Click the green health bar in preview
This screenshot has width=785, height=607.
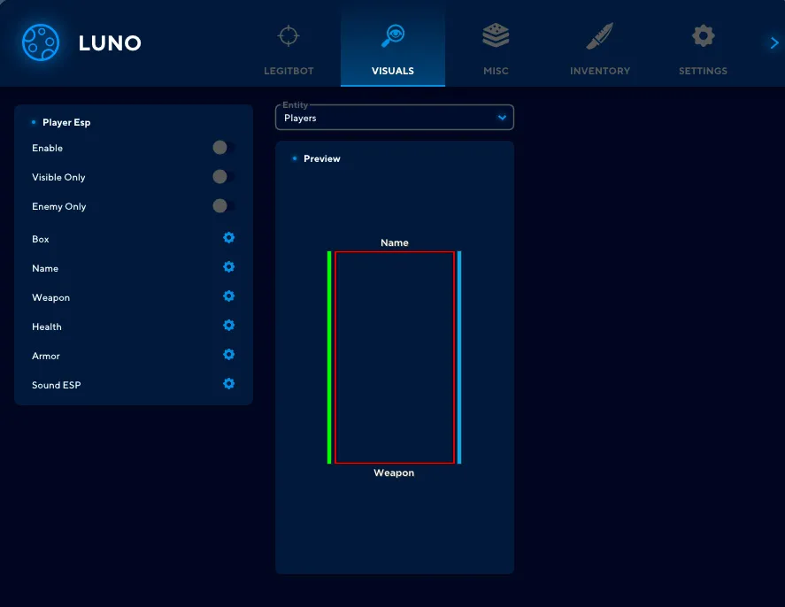coord(329,357)
